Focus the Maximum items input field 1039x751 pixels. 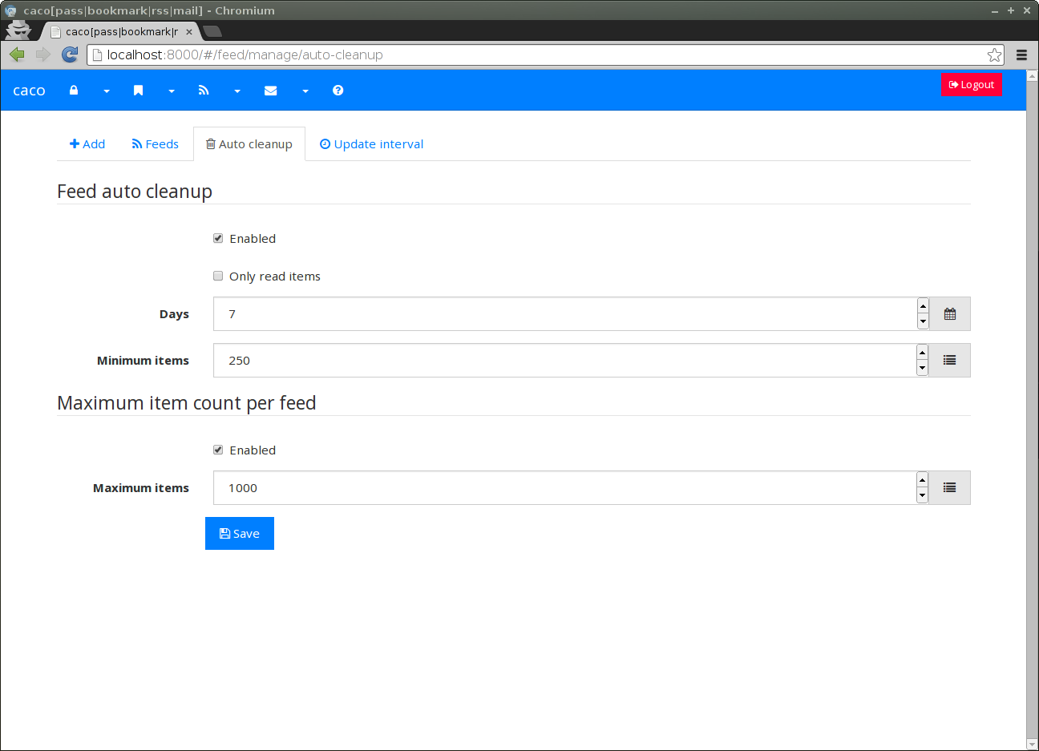pyautogui.click(x=564, y=488)
